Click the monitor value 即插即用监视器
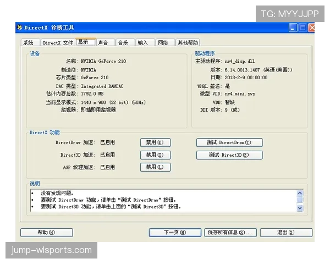Image resolution: width=330 pixels, height=264 pixels. click(x=98, y=110)
